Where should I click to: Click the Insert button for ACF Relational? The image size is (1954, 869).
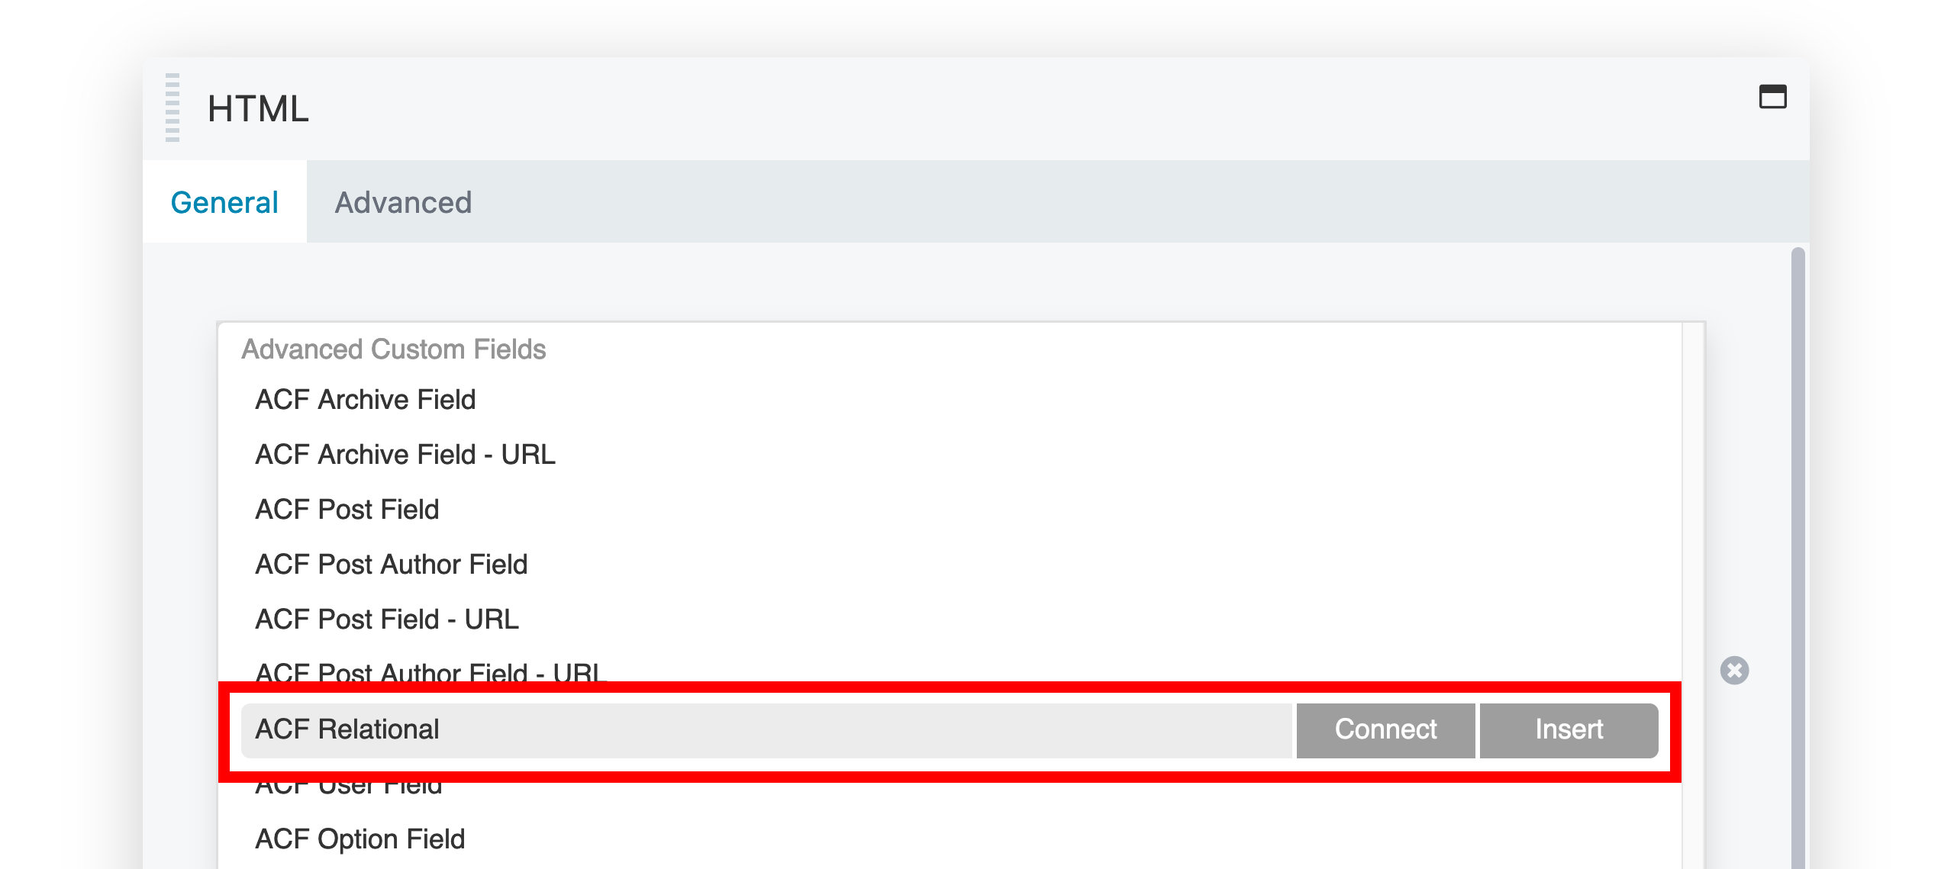pos(1568,729)
